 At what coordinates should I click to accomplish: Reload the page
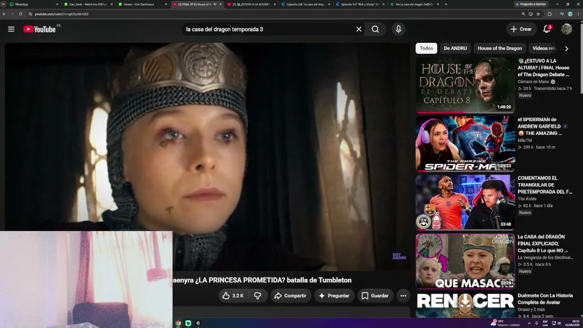click(20, 14)
